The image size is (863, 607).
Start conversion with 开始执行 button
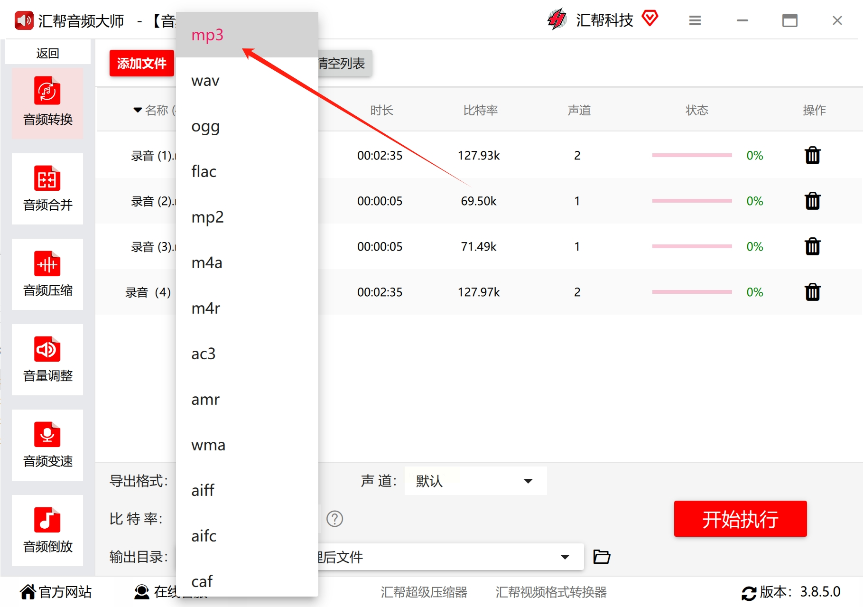[740, 519]
